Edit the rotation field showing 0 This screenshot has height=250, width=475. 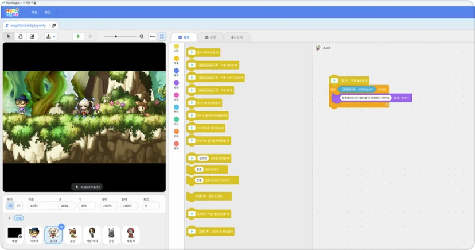click(151, 206)
